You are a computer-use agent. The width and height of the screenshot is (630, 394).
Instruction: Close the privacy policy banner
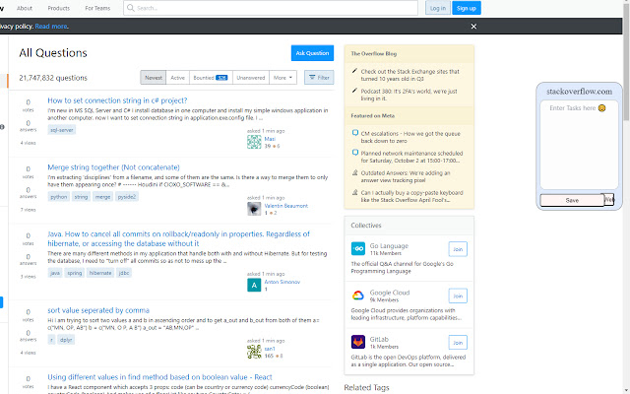[473, 27]
